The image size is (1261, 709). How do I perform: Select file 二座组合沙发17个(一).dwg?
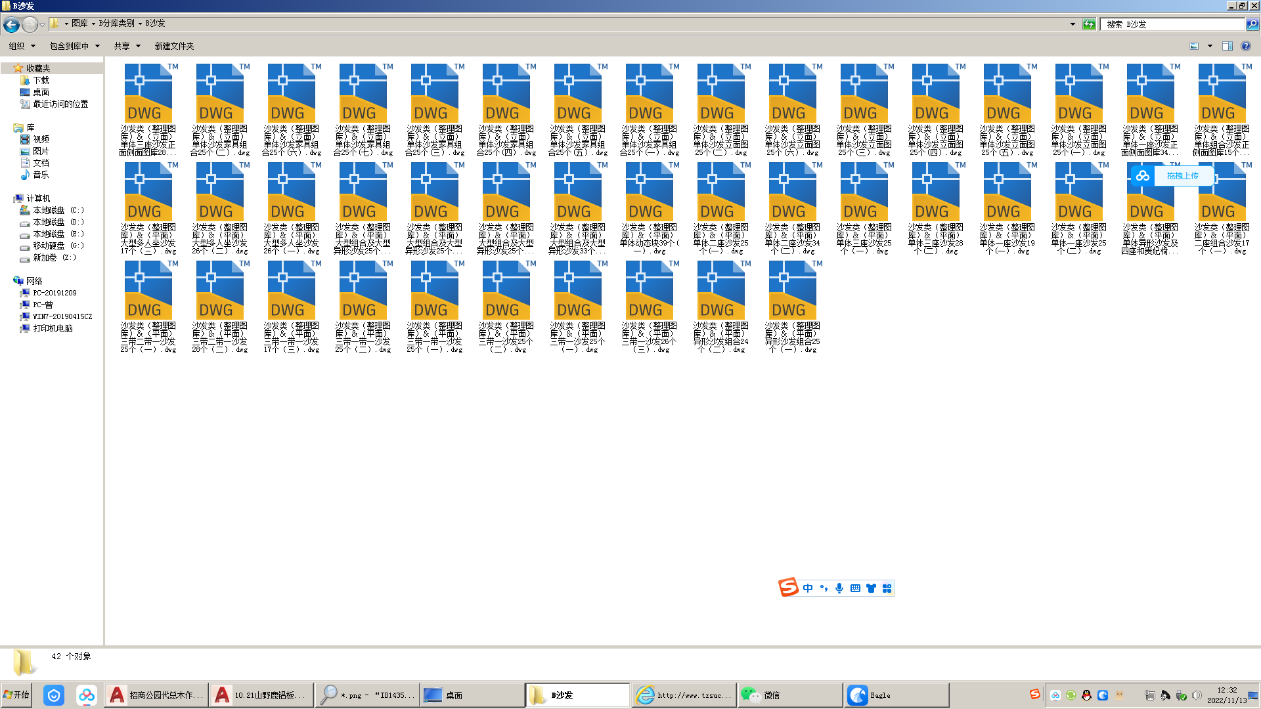coord(1222,209)
